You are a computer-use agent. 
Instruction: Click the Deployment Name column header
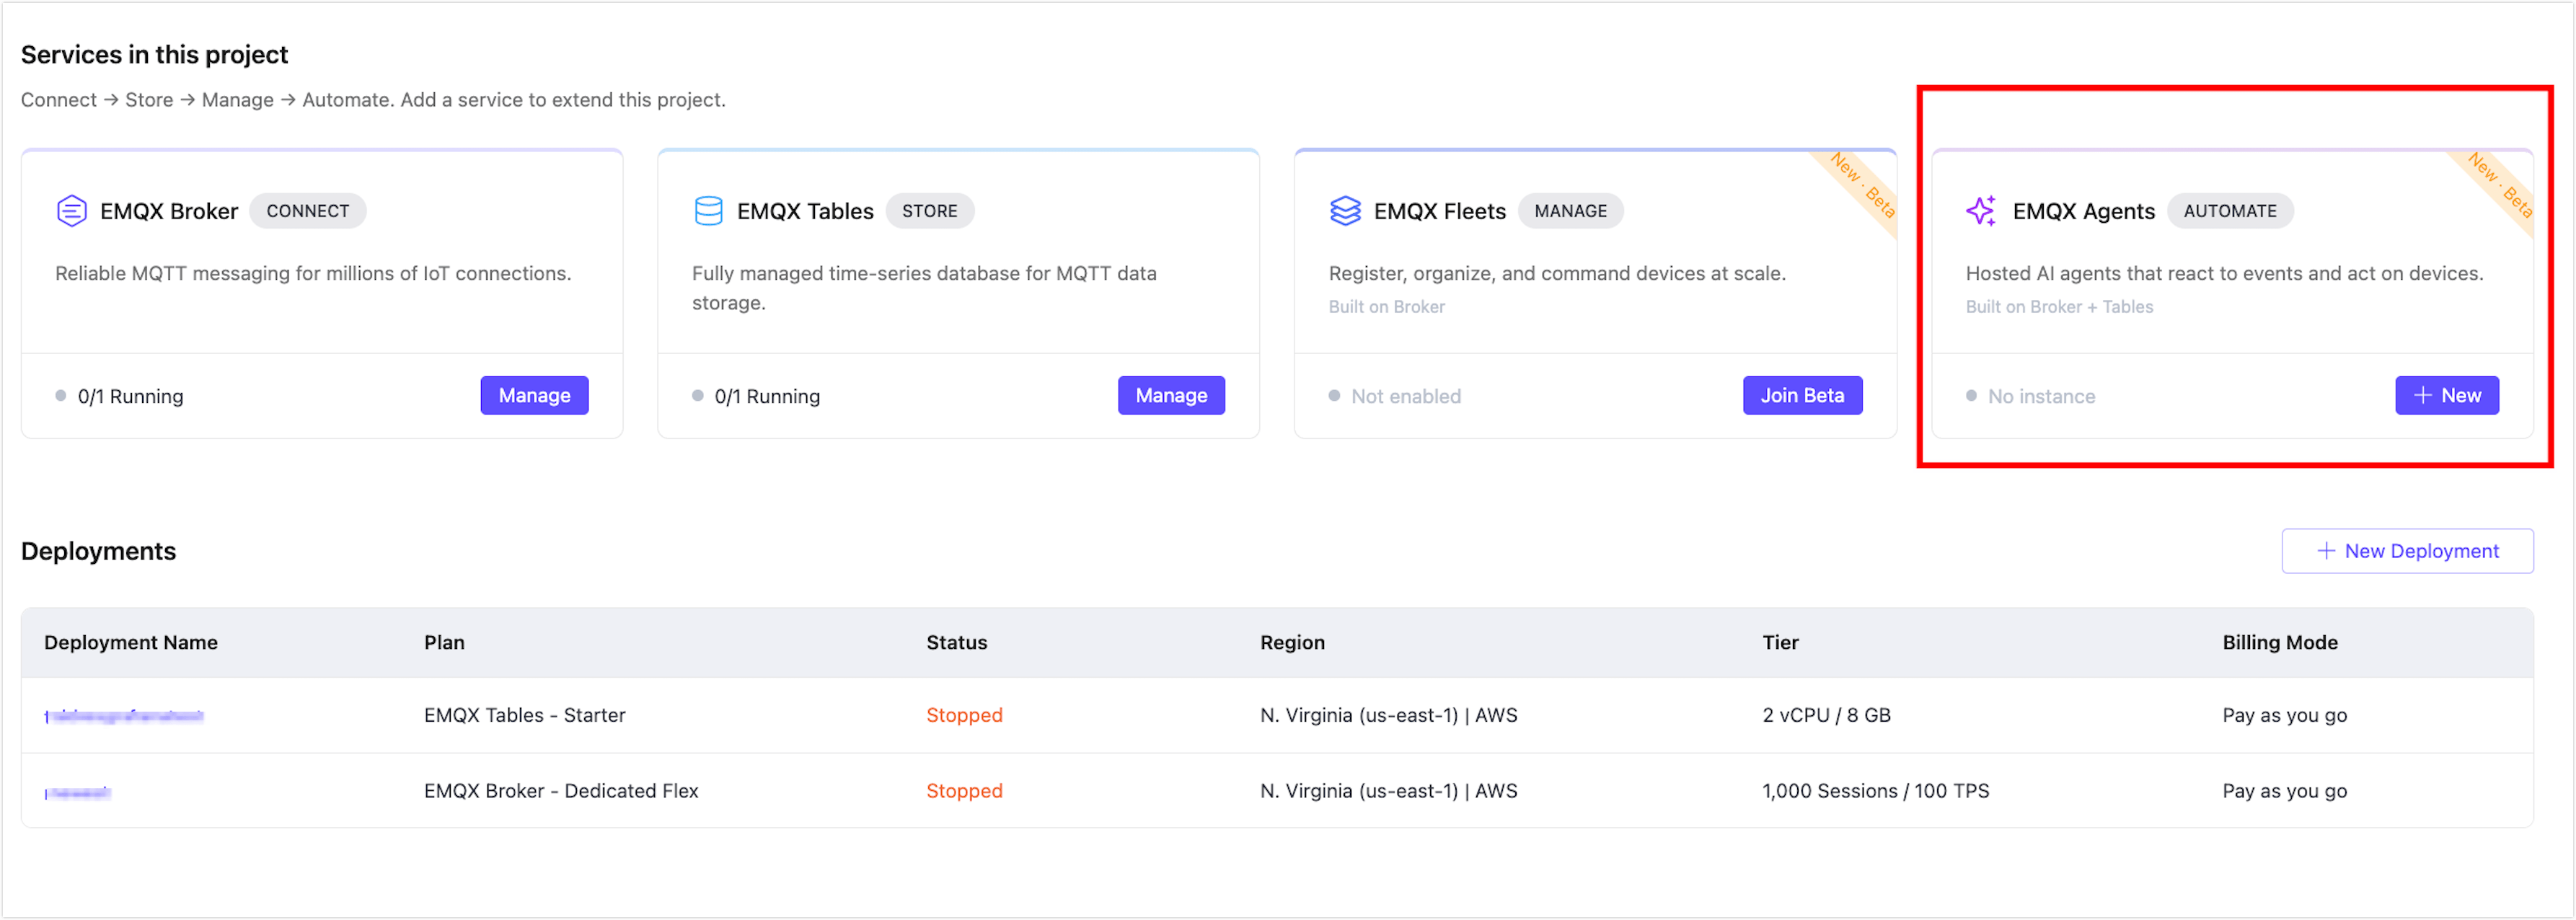[131, 642]
